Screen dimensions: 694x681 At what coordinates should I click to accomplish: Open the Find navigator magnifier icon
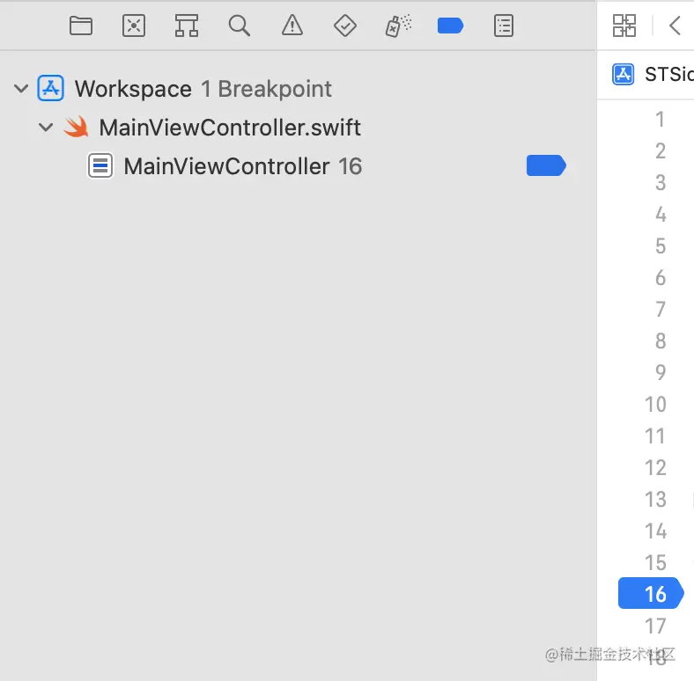[x=239, y=26]
